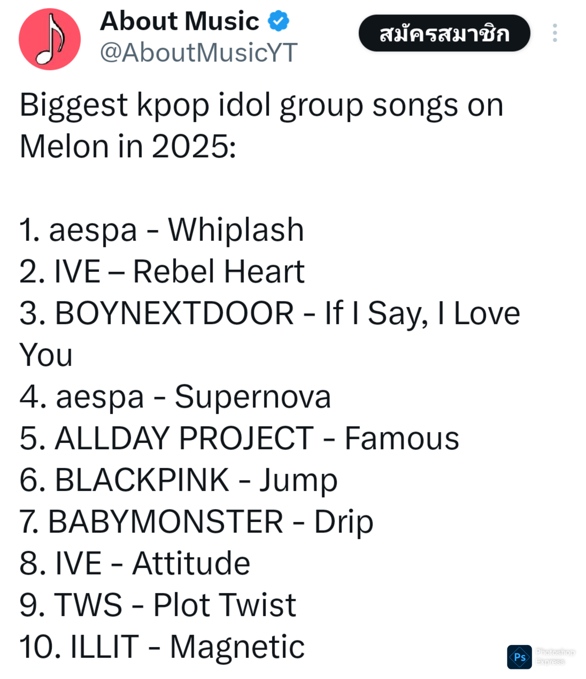Select the 'BLACKPINK - Jump' entry

[178, 480]
